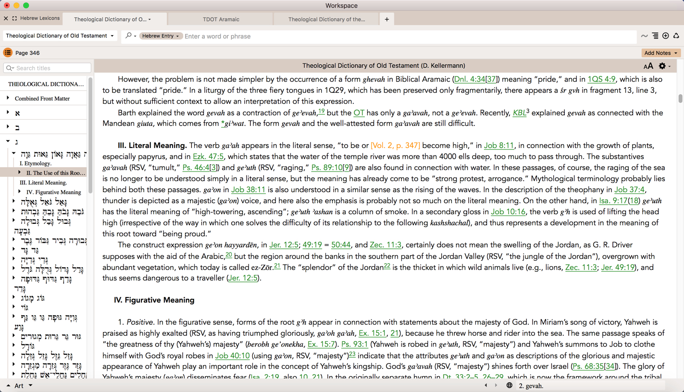Viewport: 684px width, 392px height.
Task: Open the Job 8:11 reference link
Action: (x=498, y=146)
